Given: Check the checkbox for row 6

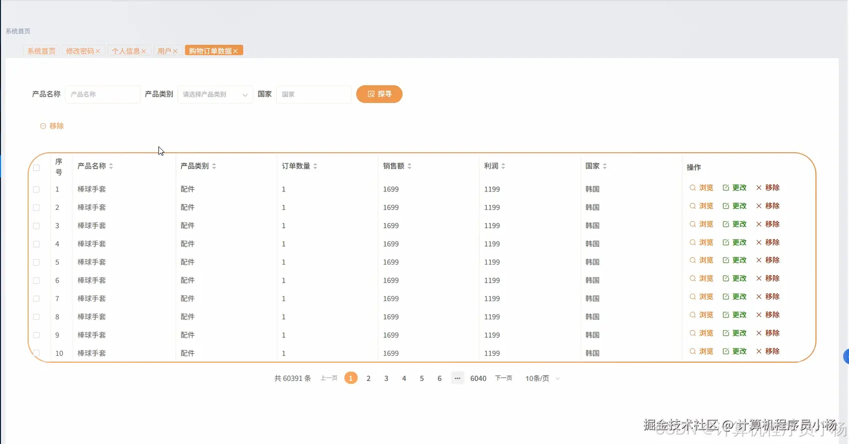Looking at the screenshot, I should pos(36,281).
